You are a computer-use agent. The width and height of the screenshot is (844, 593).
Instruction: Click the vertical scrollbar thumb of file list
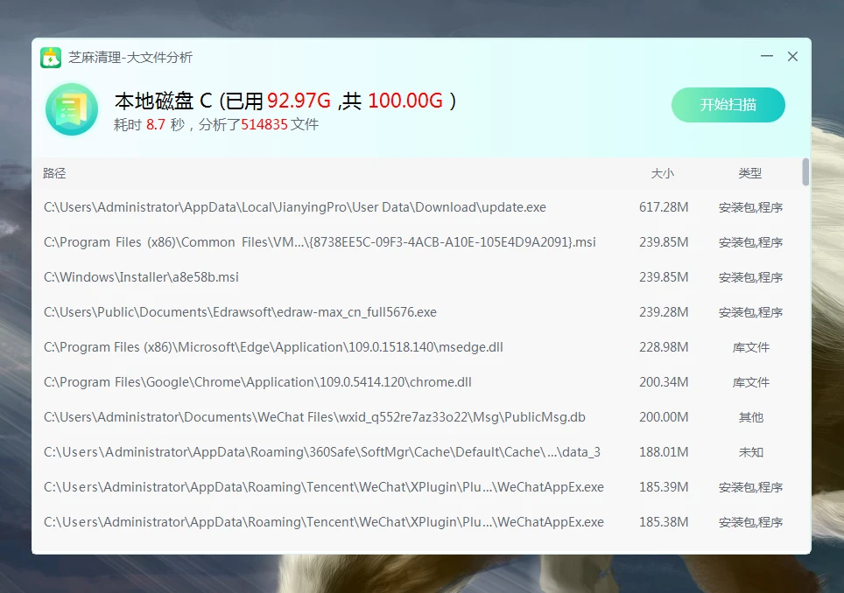(805, 172)
